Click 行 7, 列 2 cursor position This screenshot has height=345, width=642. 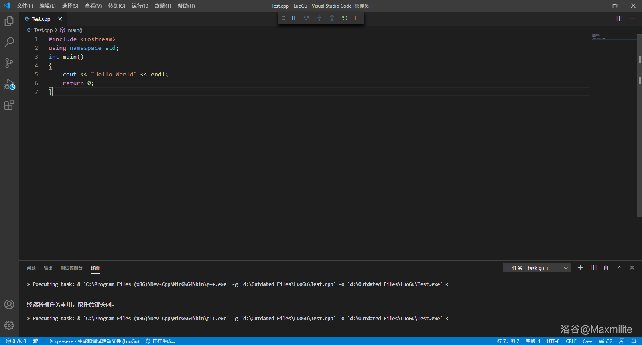(508, 341)
